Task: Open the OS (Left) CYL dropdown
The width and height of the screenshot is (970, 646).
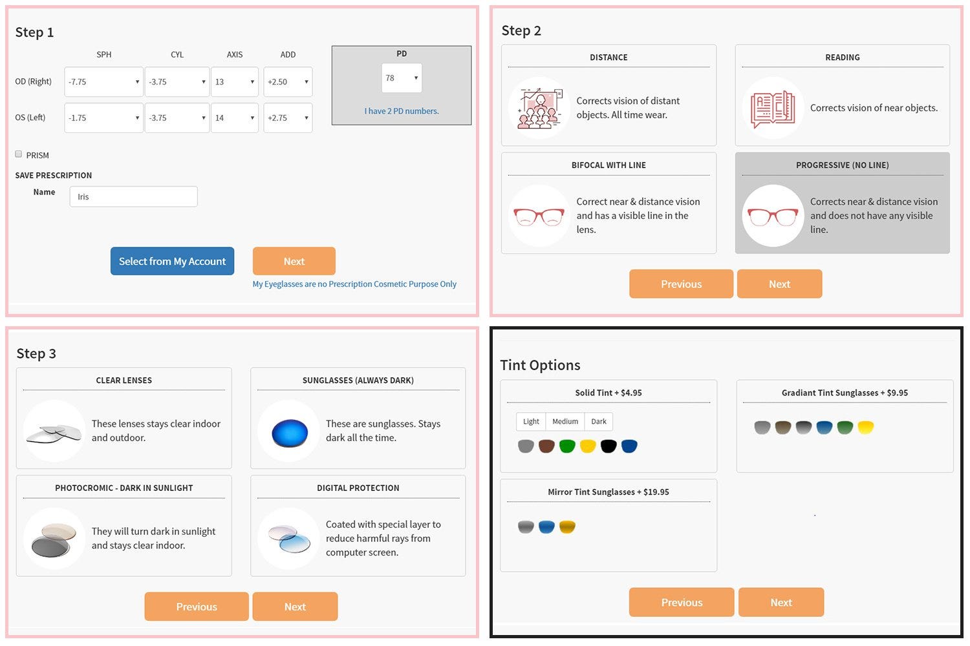Action: [177, 118]
